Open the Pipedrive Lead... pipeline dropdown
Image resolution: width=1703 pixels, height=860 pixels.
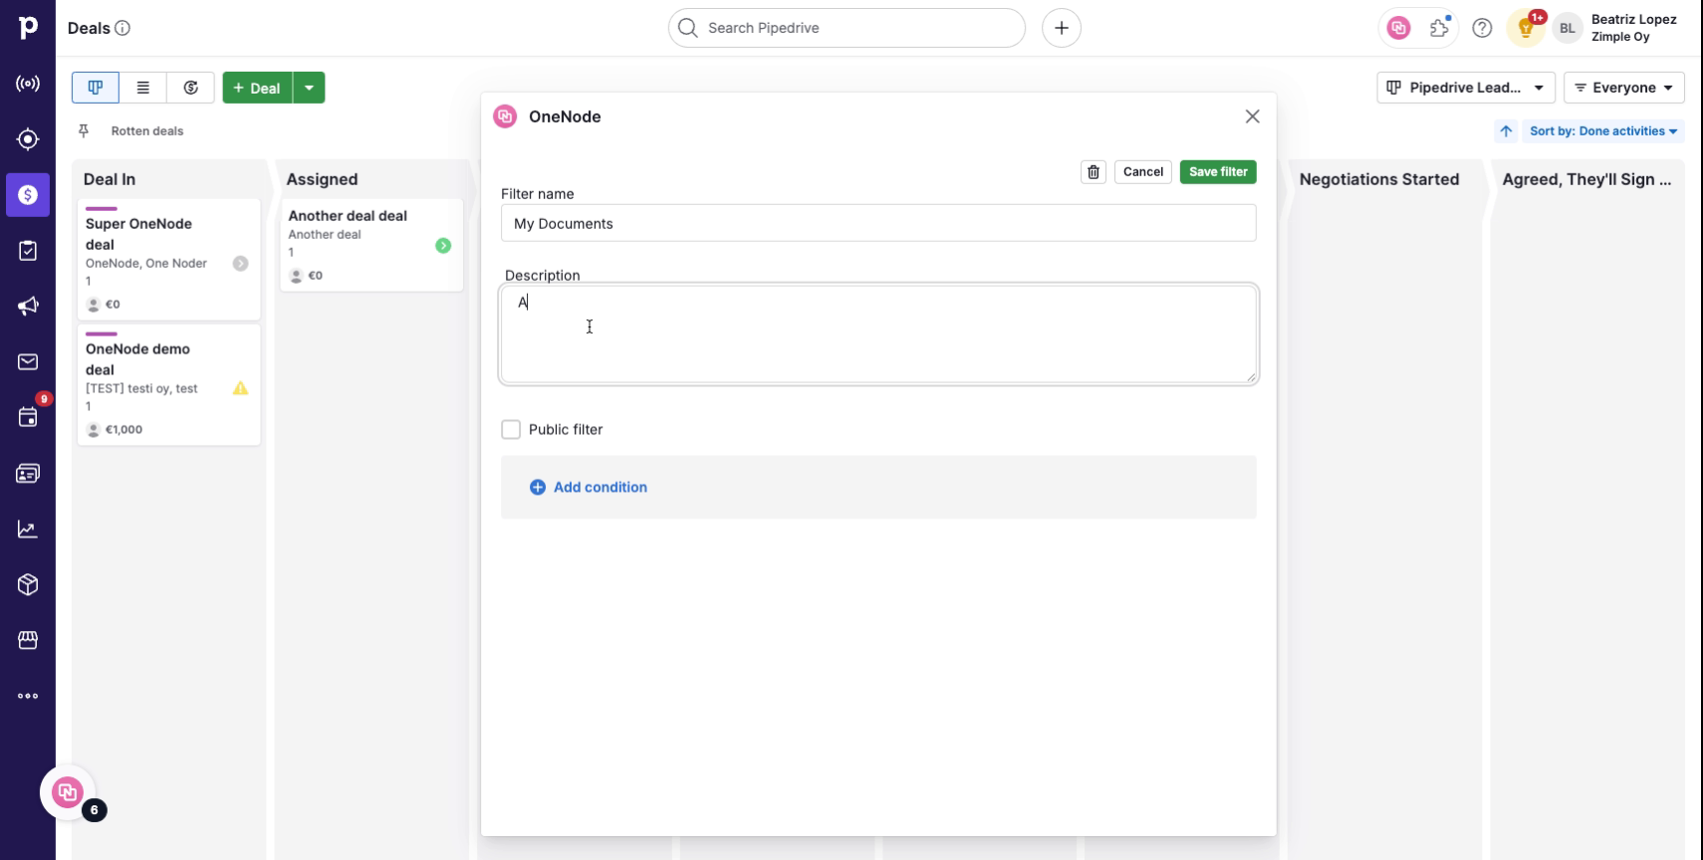tap(1466, 88)
